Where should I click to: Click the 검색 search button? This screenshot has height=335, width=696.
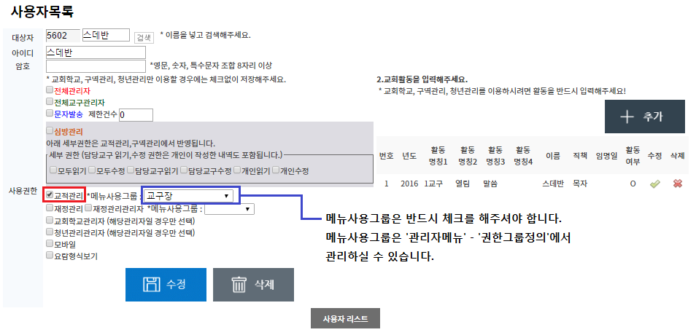click(144, 37)
